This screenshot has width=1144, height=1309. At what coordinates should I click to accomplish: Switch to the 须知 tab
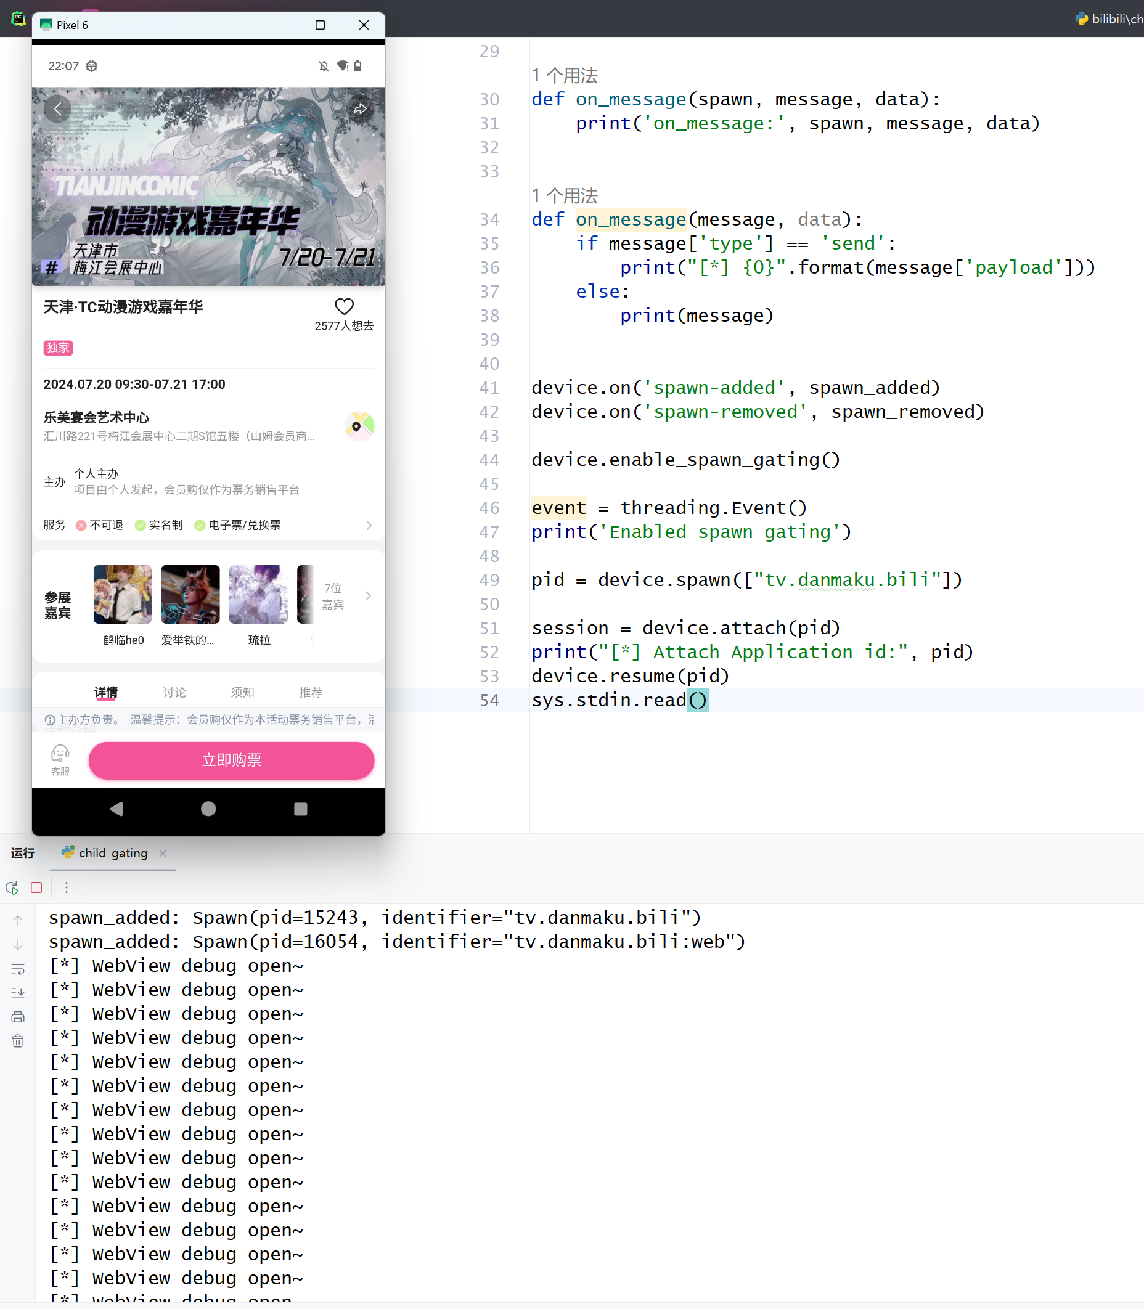click(242, 692)
